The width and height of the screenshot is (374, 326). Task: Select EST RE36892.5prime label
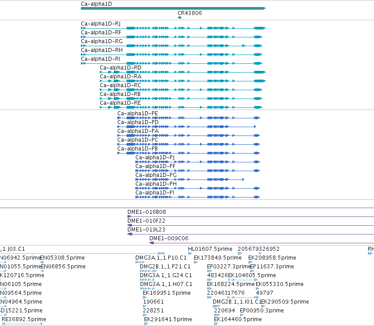pyautogui.click(x=24, y=319)
